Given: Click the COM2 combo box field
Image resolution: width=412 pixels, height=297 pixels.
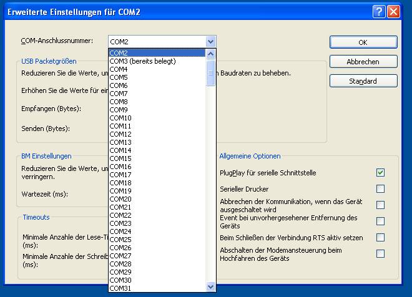Looking at the screenshot, I should coord(156,42).
